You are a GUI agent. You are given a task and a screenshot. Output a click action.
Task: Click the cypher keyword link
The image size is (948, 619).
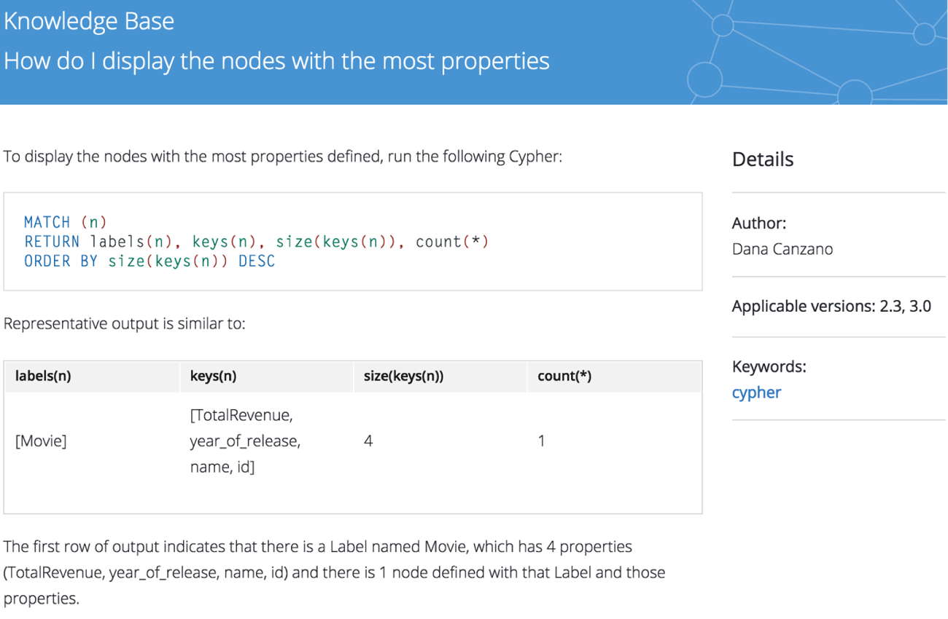tap(755, 392)
